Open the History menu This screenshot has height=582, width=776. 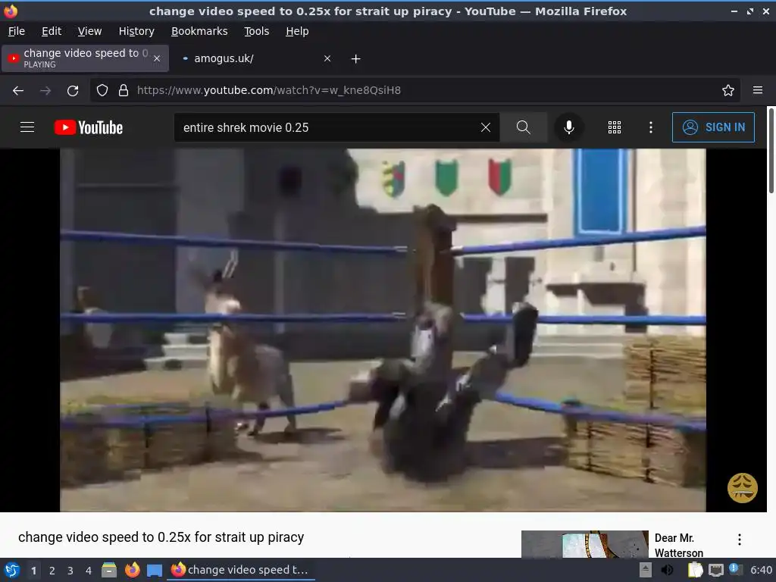click(x=136, y=31)
